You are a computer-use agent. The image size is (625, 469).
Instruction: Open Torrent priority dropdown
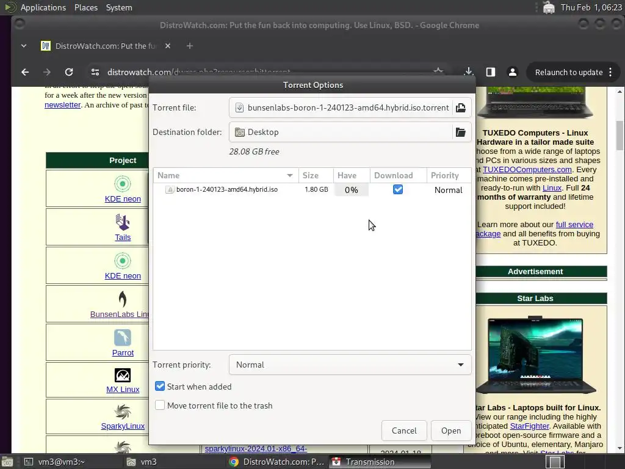point(350,365)
